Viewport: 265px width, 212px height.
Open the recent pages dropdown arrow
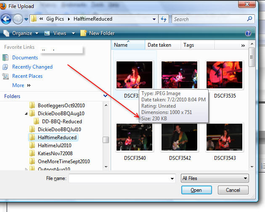click(x=26, y=19)
